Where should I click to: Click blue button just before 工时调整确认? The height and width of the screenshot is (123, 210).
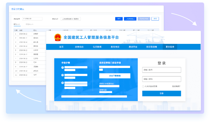pos(119,19)
